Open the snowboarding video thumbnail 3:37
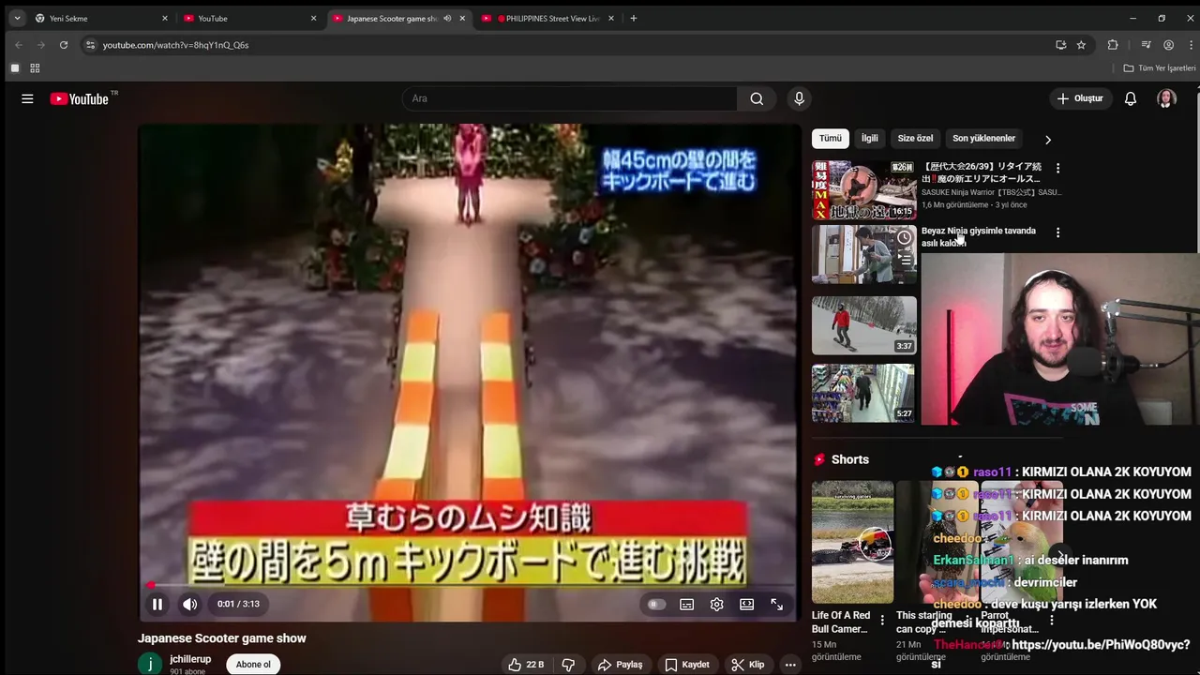The height and width of the screenshot is (675, 1200). click(864, 325)
